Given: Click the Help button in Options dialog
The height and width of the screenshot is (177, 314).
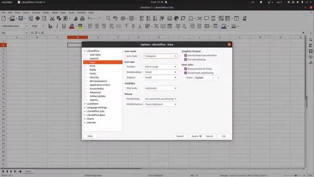Looking at the screenshot, I should [x=90, y=136].
